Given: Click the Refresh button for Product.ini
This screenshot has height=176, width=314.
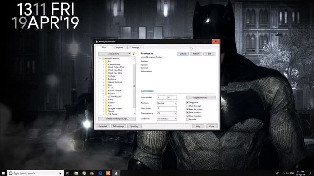Looking at the screenshot, I should click(196, 54).
